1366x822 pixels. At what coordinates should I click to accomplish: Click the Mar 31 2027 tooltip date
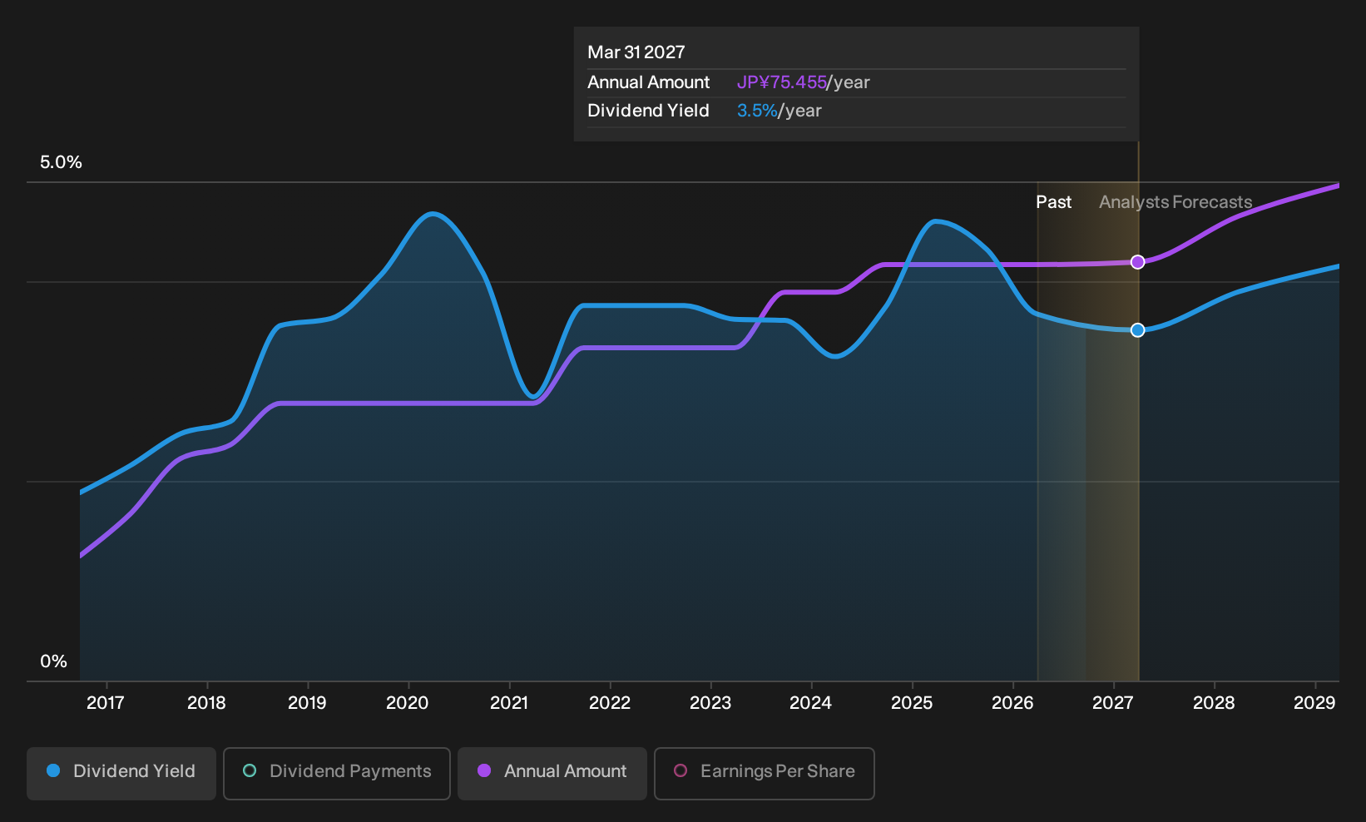pos(636,52)
